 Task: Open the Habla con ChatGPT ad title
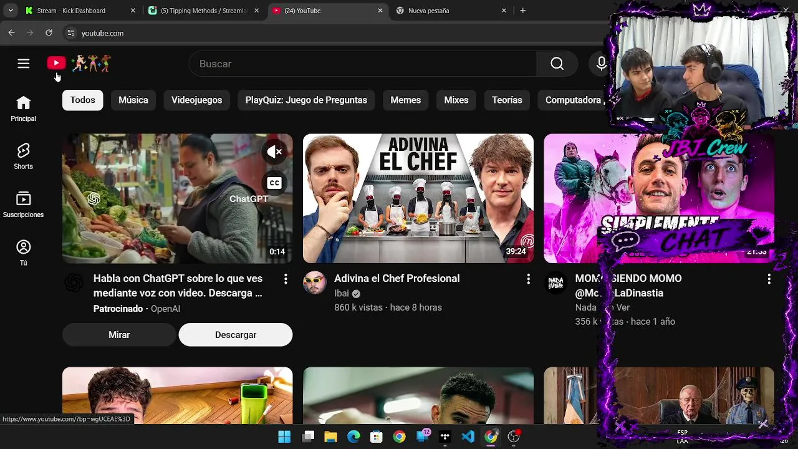click(x=178, y=286)
